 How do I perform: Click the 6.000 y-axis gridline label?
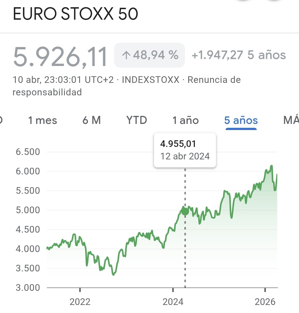click(28, 171)
